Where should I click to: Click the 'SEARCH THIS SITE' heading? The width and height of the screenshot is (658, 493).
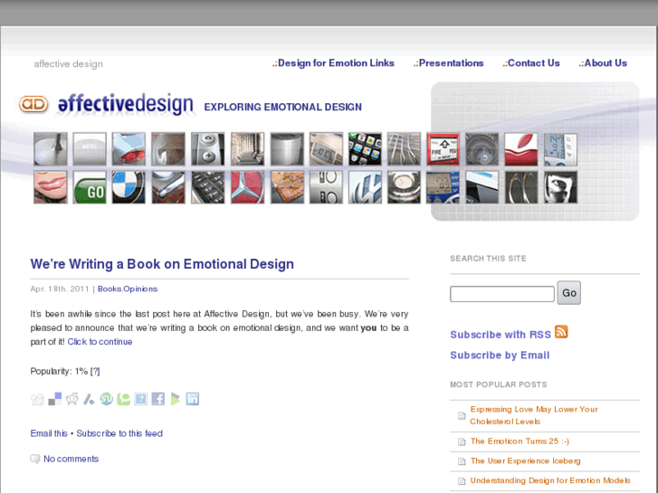coord(488,259)
